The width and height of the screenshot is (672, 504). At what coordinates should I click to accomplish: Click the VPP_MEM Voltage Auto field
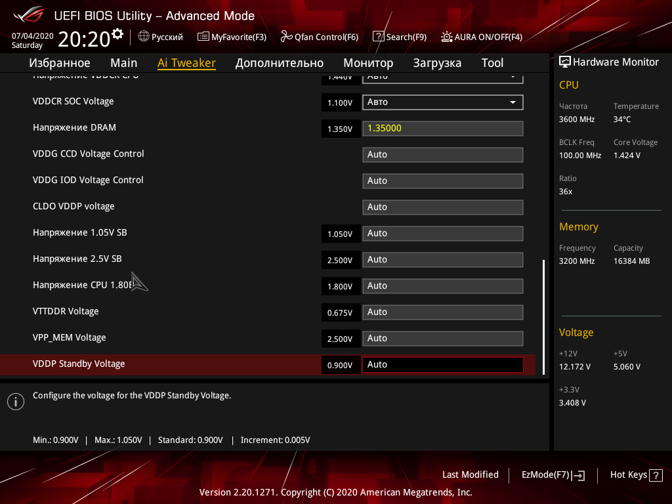point(443,338)
